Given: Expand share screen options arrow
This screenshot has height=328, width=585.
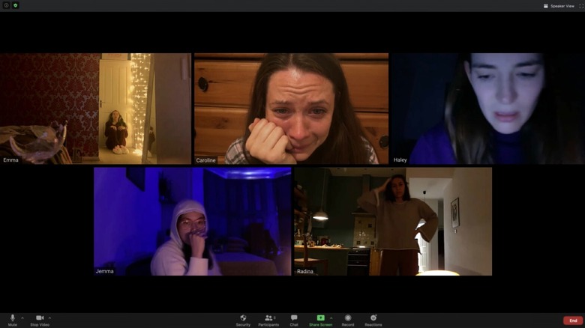Looking at the screenshot, I should (x=331, y=318).
